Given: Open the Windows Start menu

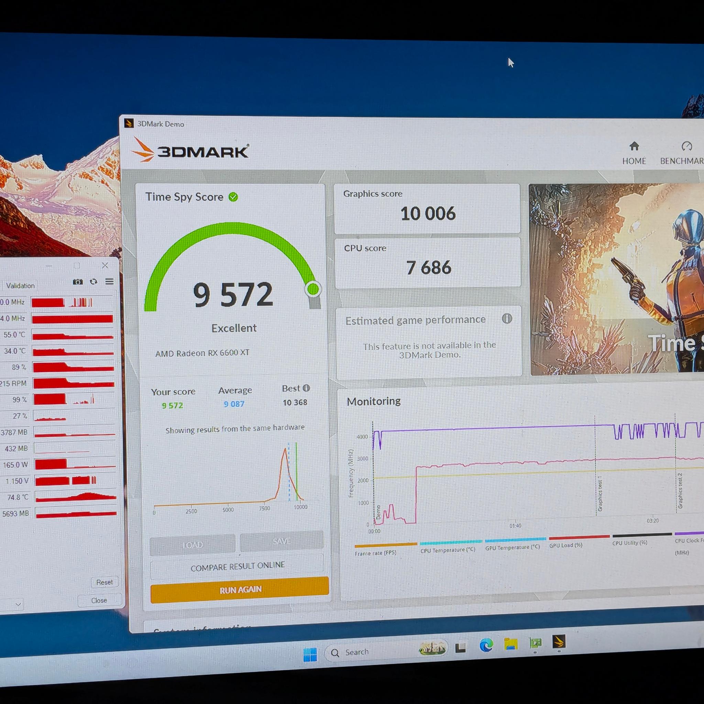Looking at the screenshot, I should 310,655.
